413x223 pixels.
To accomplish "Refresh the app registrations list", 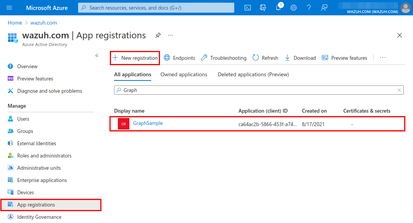I will (x=265, y=58).
